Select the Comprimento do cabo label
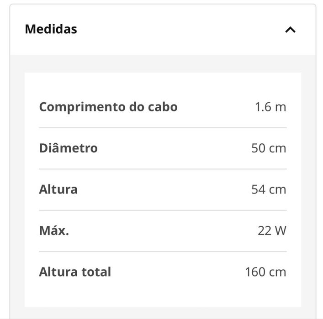323x319 pixels. (108, 107)
